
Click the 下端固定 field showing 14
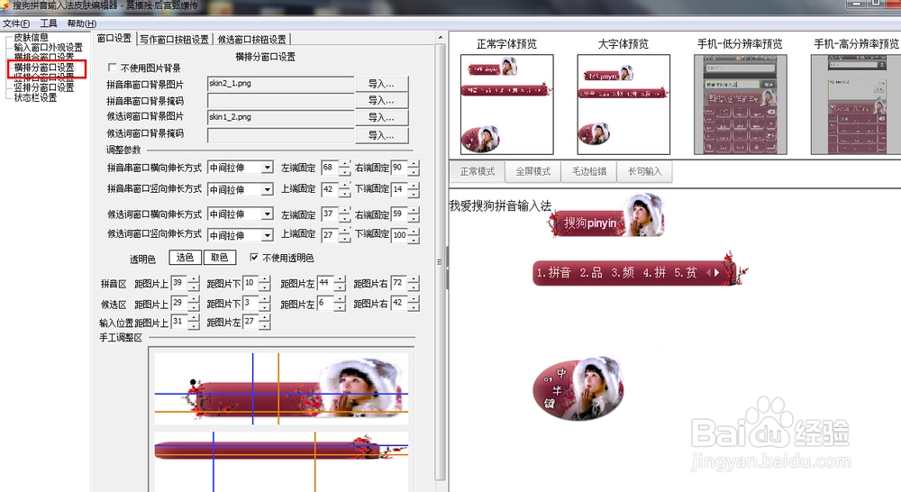(399, 189)
